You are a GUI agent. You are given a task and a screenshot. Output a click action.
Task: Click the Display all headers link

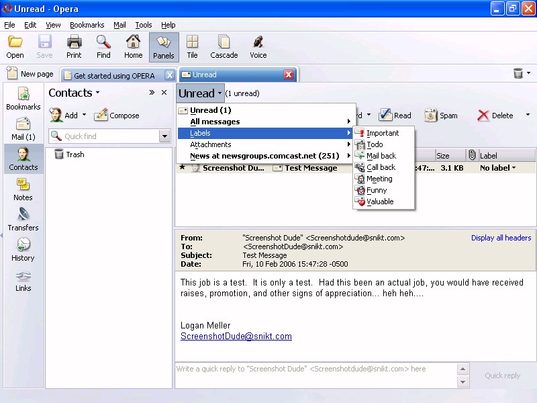[x=501, y=238]
